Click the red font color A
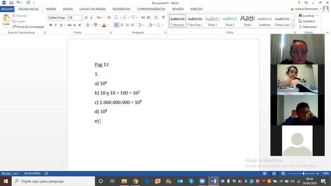This screenshot has width=331, height=186. (x=104, y=25)
